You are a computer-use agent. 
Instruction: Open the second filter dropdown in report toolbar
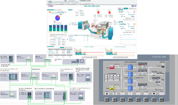click(x=65, y=4)
